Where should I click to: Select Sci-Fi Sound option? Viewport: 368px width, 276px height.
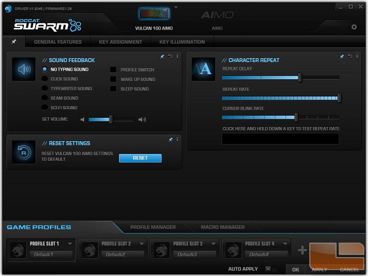[x=45, y=107]
